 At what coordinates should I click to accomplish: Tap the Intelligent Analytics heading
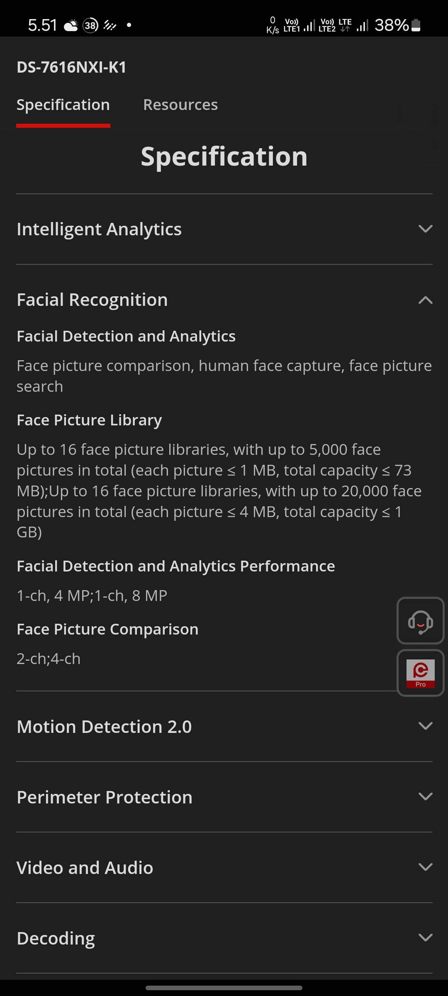point(99,229)
